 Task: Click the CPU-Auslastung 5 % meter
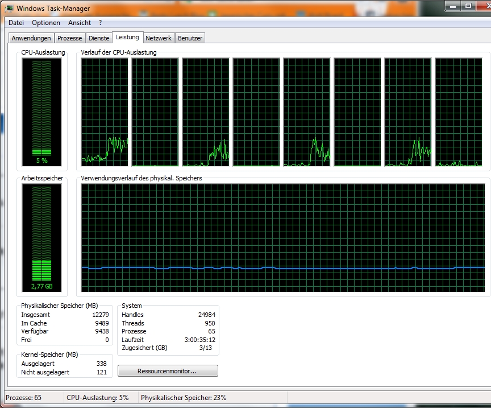[41, 112]
